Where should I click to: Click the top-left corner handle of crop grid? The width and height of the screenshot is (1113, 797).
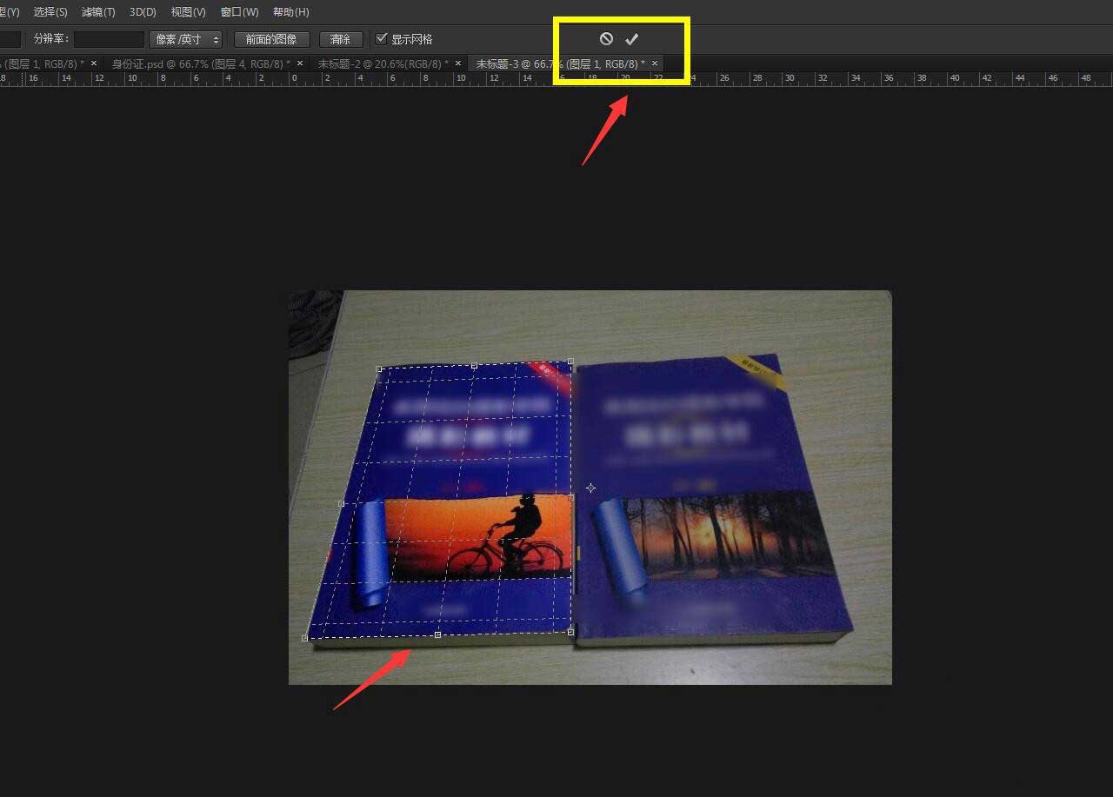(379, 369)
